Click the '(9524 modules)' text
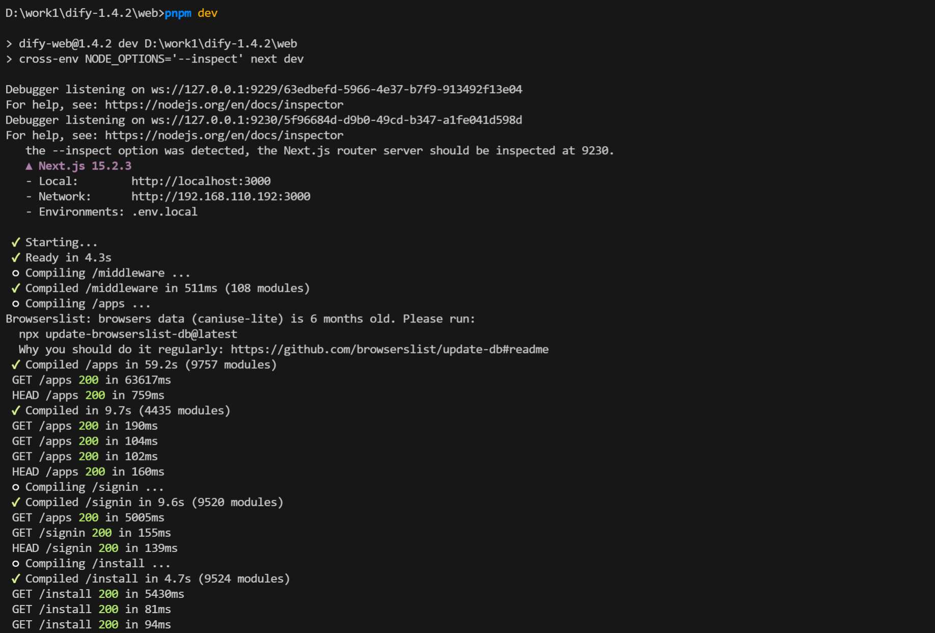The width and height of the screenshot is (935, 633). pos(244,579)
